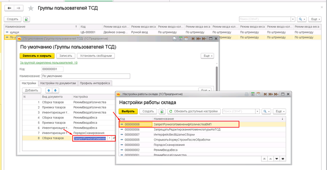Click the Записать button
The image size is (327, 170).
[66, 56]
